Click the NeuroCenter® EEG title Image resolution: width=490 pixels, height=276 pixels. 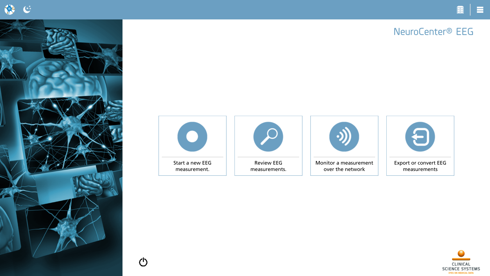pyautogui.click(x=433, y=32)
